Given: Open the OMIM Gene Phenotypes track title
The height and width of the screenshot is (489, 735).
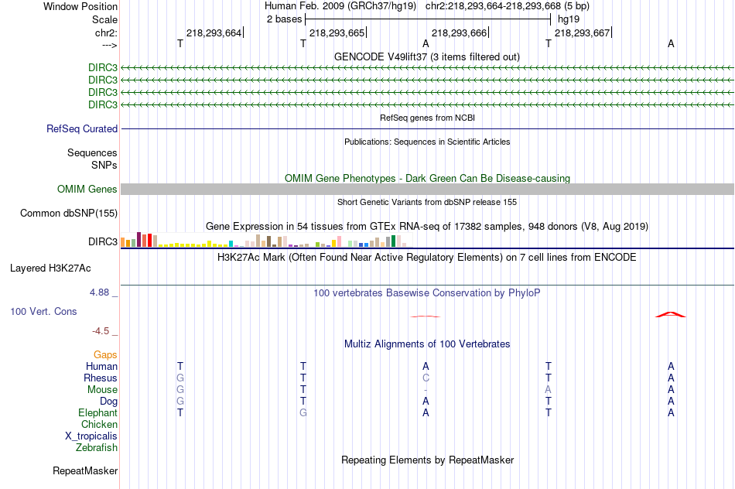Looking at the screenshot, I should point(427,178).
